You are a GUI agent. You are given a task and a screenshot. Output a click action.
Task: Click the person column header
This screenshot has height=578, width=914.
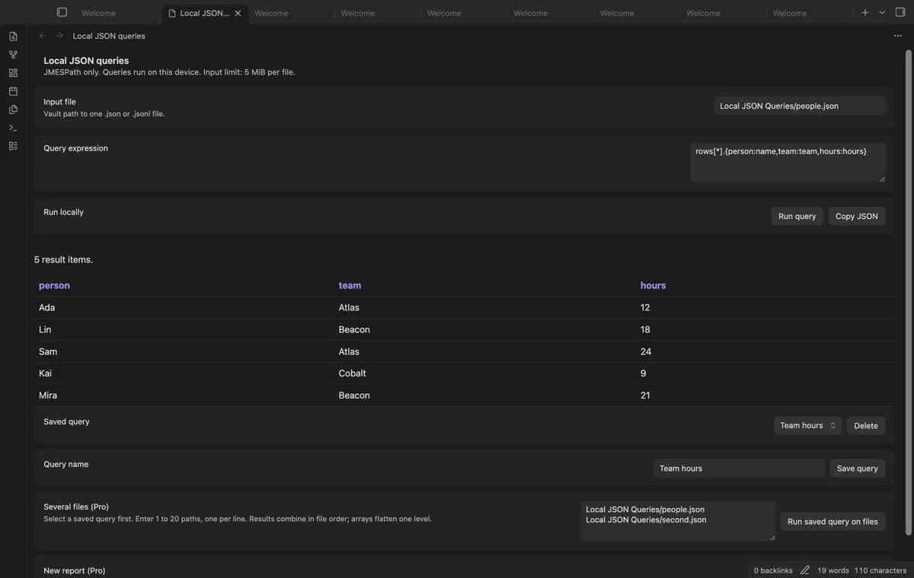tap(54, 285)
